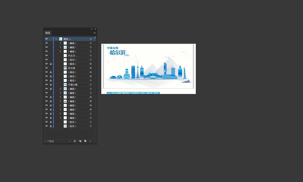Click the '1 个图层' status text
This screenshot has width=303, height=182.
tap(49, 141)
